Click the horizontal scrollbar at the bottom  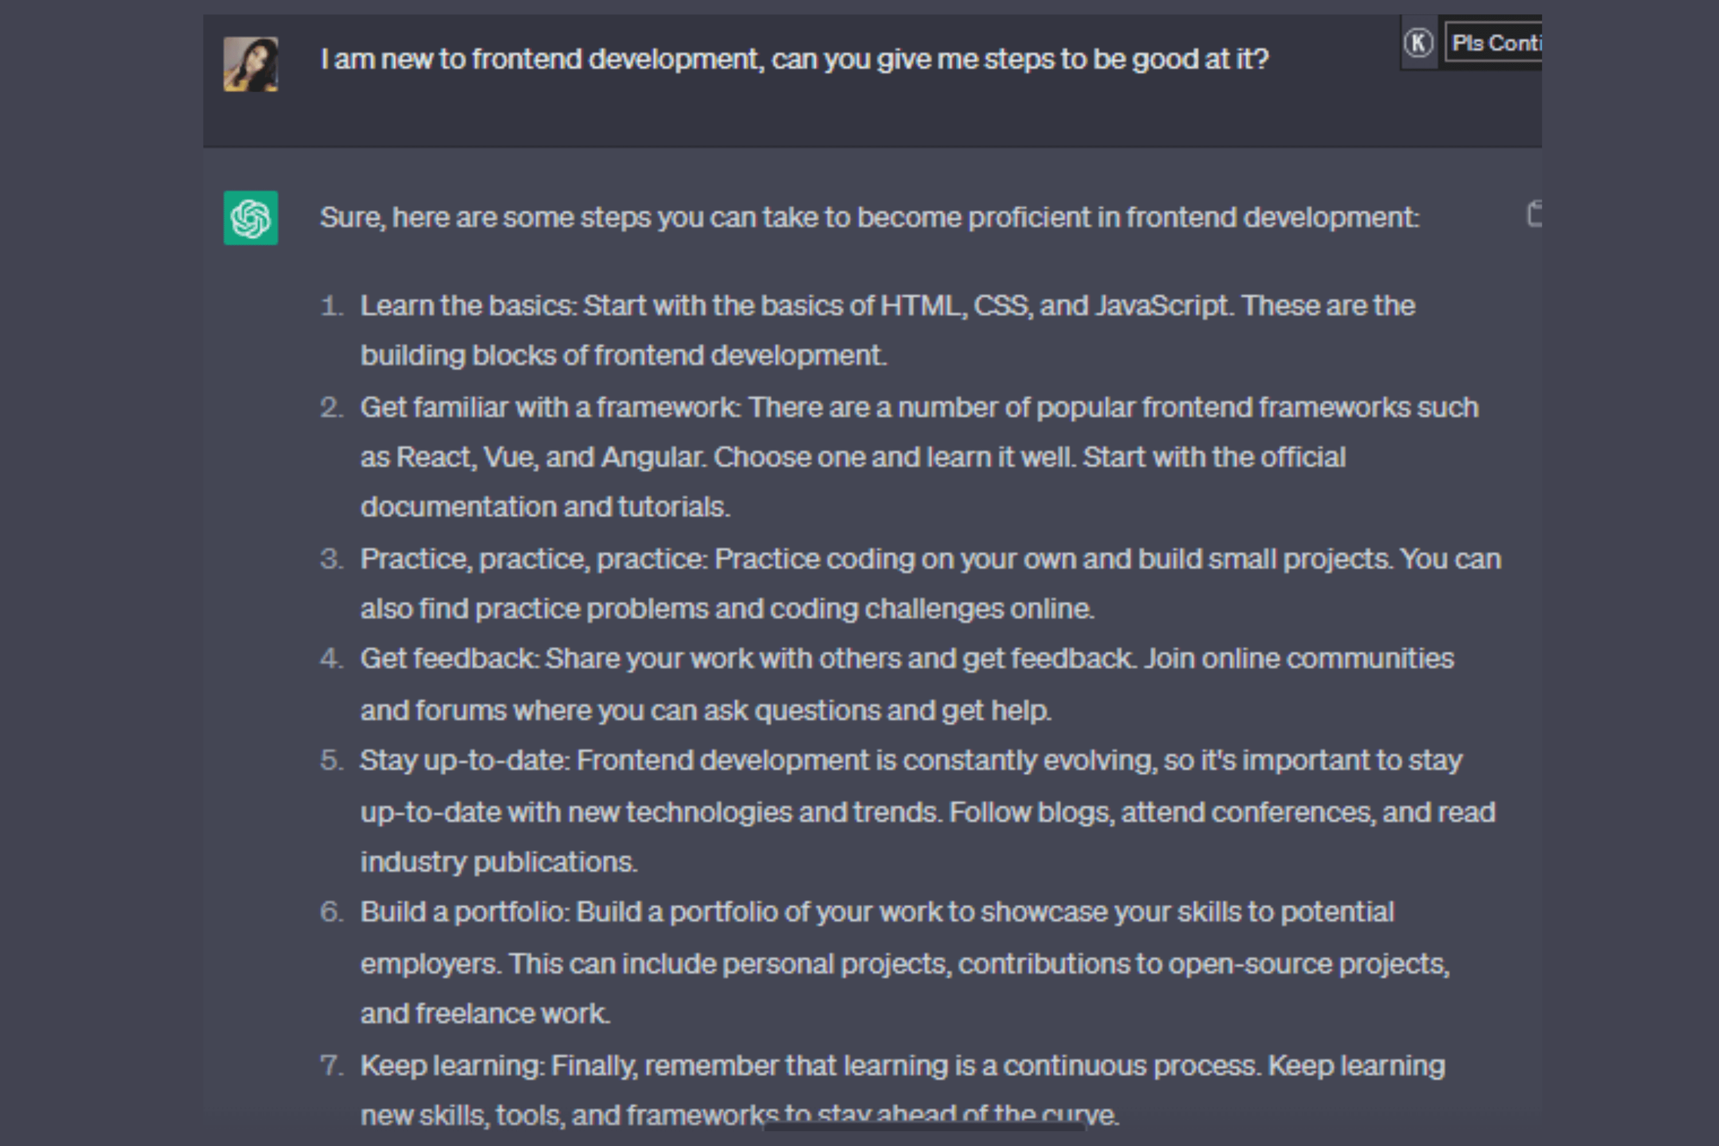(925, 1128)
